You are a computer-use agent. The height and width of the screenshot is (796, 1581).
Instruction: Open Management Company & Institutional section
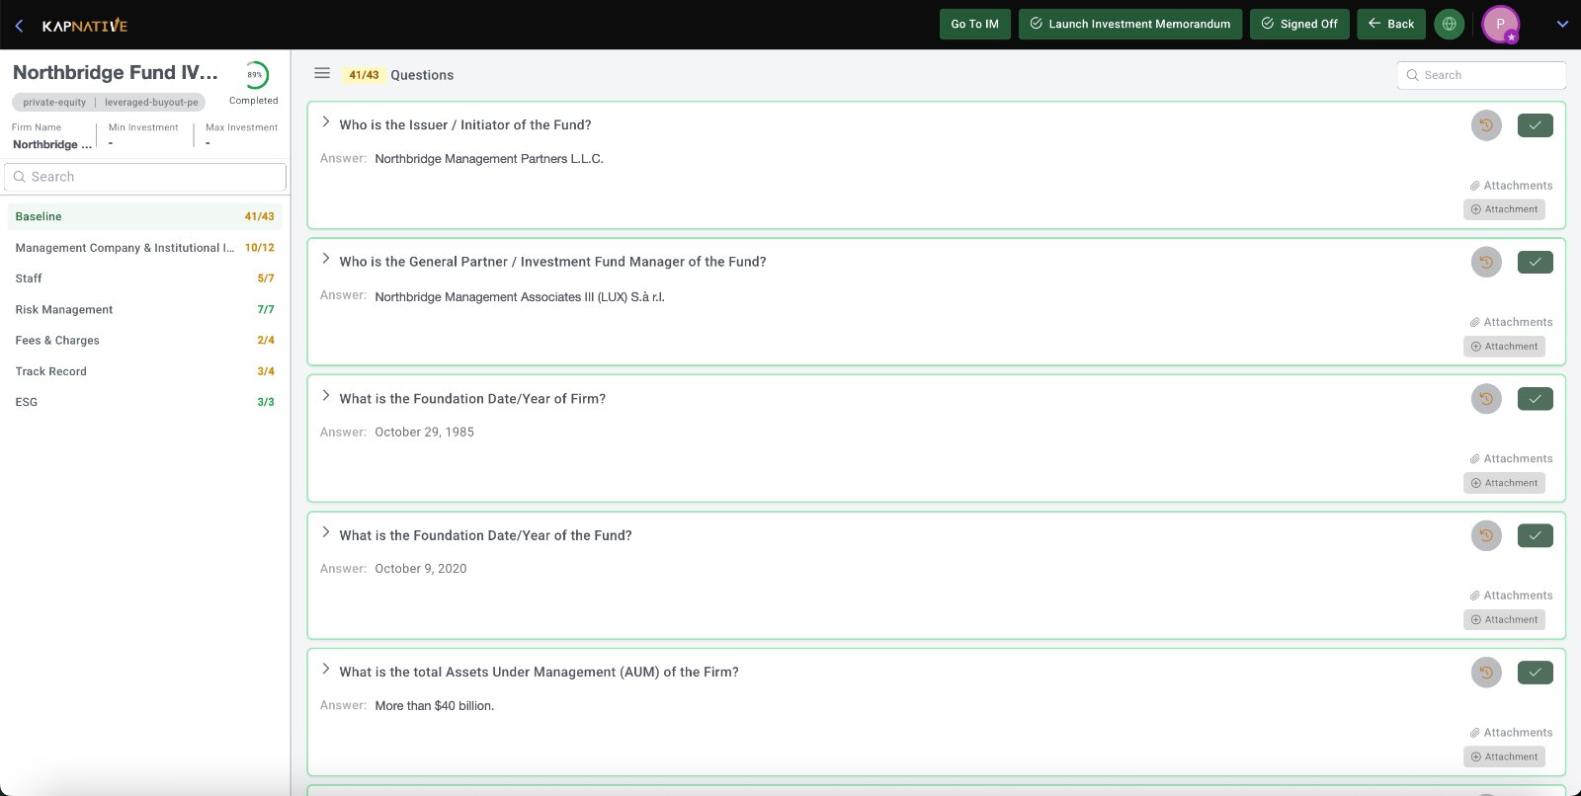[145, 248]
